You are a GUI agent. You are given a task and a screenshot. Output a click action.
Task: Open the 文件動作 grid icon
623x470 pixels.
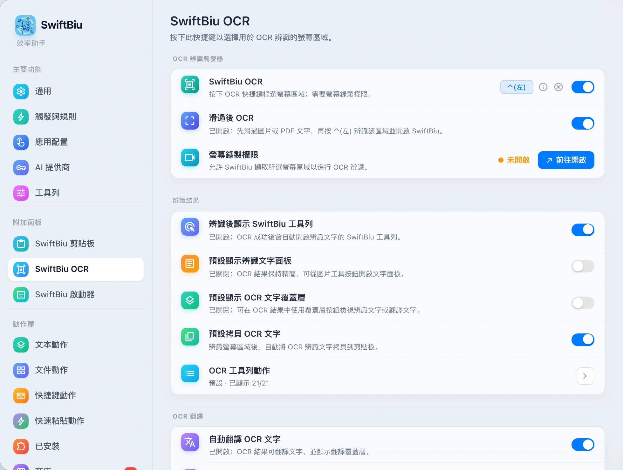pos(21,370)
